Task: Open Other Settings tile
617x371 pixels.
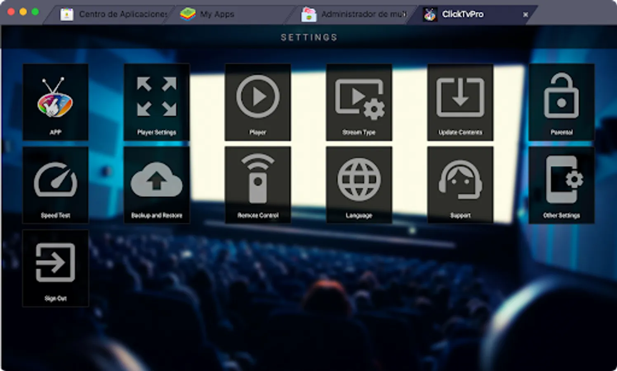Action: tap(561, 185)
